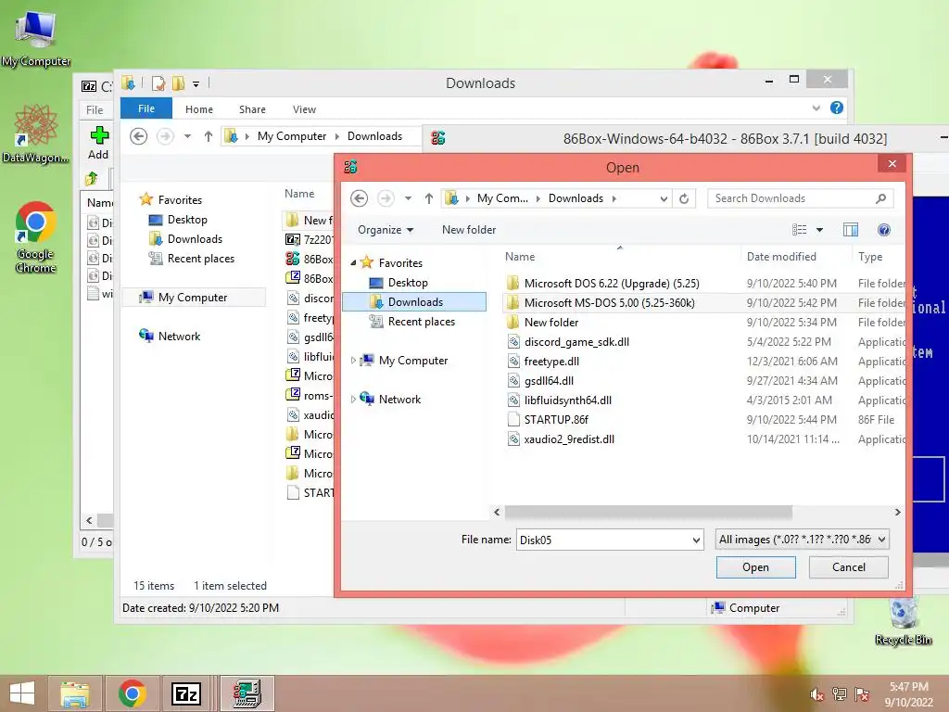
Task: Click the Help icon in Downloads window ribbon
Action: [837, 108]
